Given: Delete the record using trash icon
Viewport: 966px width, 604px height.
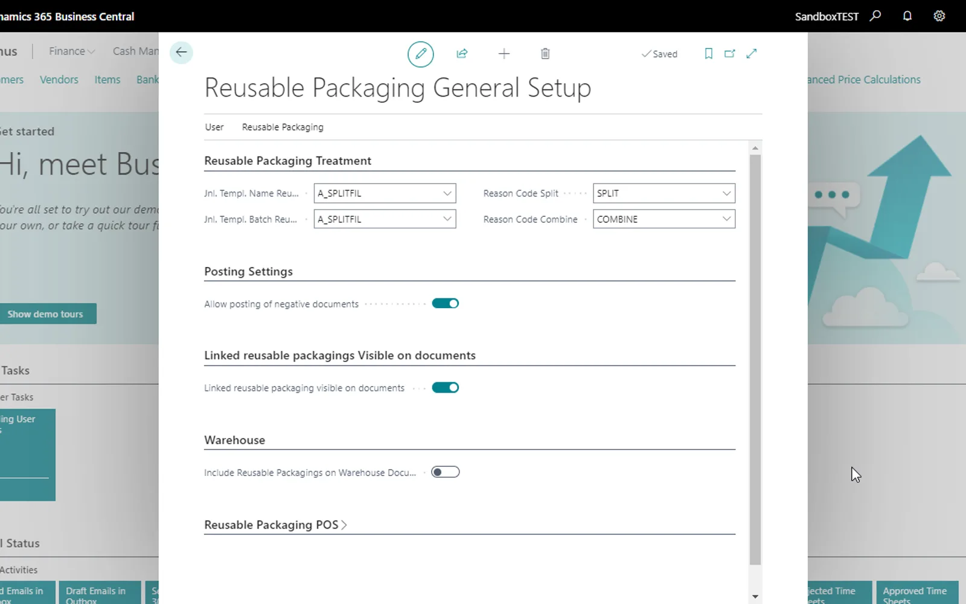Looking at the screenshot, I should point(545,54).
